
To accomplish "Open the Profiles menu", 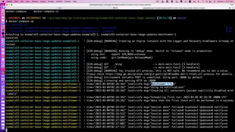I will 51,1.
